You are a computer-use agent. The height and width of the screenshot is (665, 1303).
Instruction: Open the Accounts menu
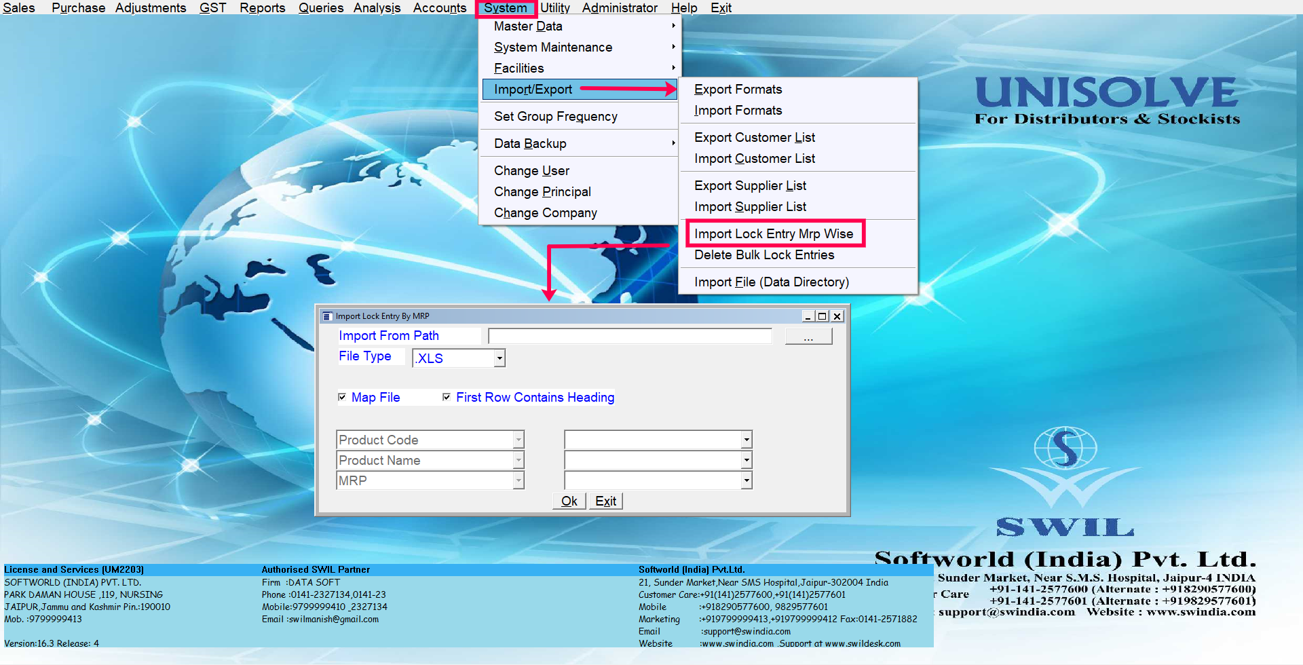(x=440, y=7)
